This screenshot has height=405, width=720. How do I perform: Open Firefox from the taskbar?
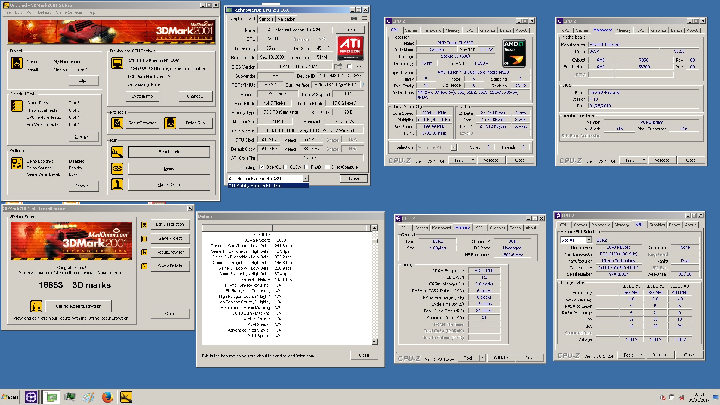click(108, 397)
